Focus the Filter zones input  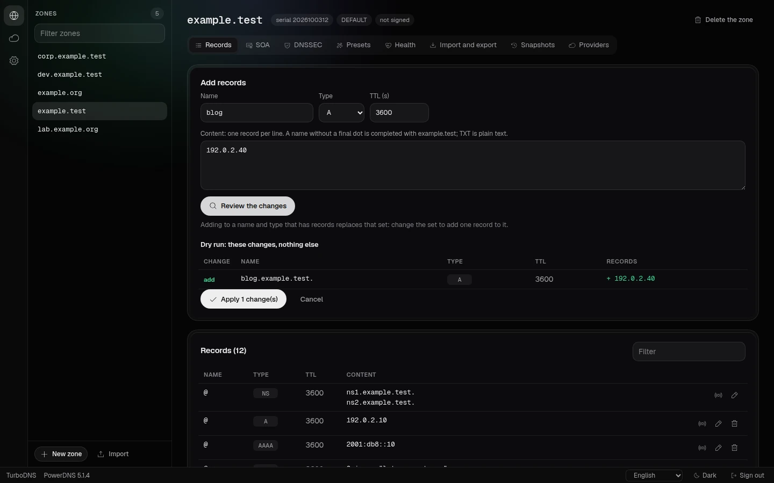(99, 33)
